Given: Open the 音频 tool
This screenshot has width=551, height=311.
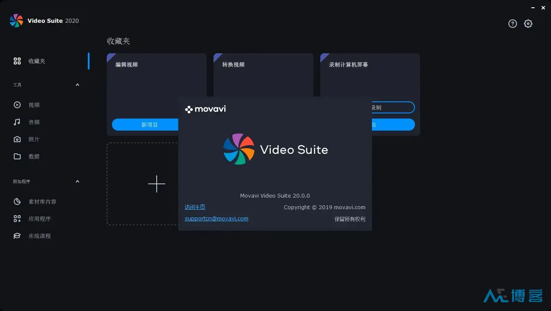Looking at the screenshot, I should click(x=34, y=122).
